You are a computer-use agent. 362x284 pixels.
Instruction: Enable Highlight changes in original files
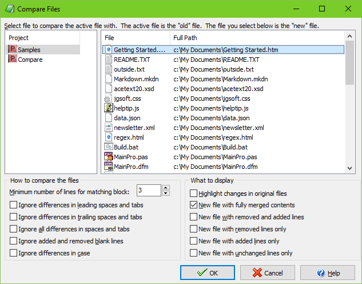click(x=193, y=193)
